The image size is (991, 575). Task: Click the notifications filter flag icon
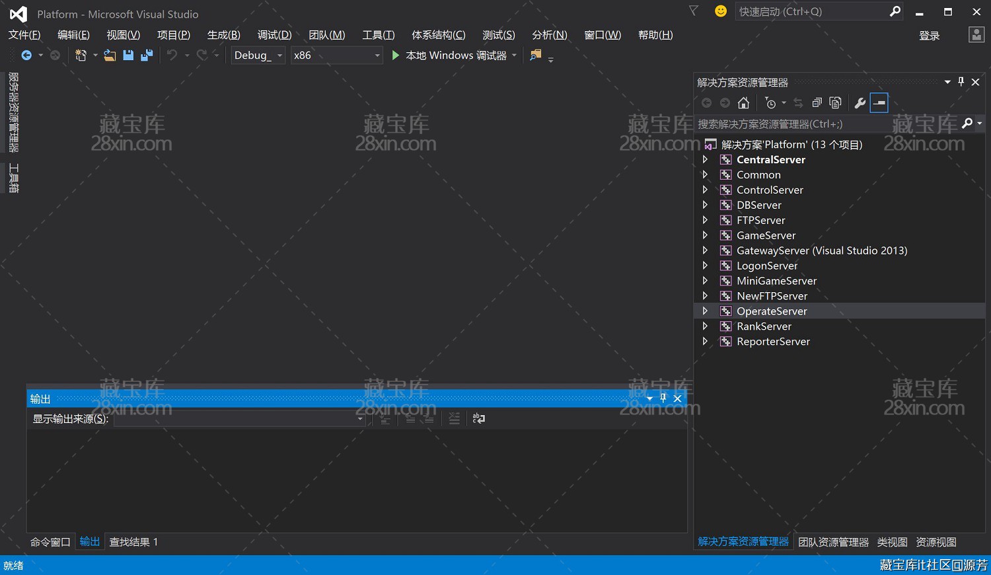694,11
